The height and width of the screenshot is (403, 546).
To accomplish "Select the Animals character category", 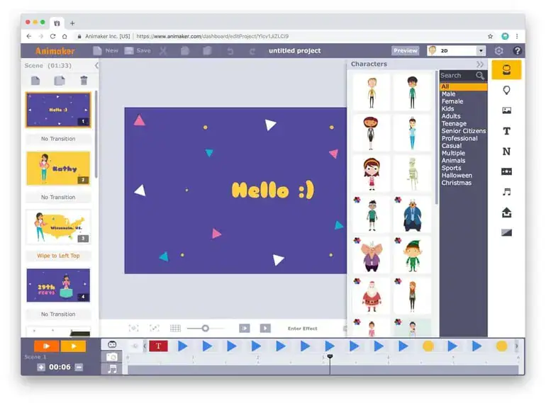I will pos(453,161).
